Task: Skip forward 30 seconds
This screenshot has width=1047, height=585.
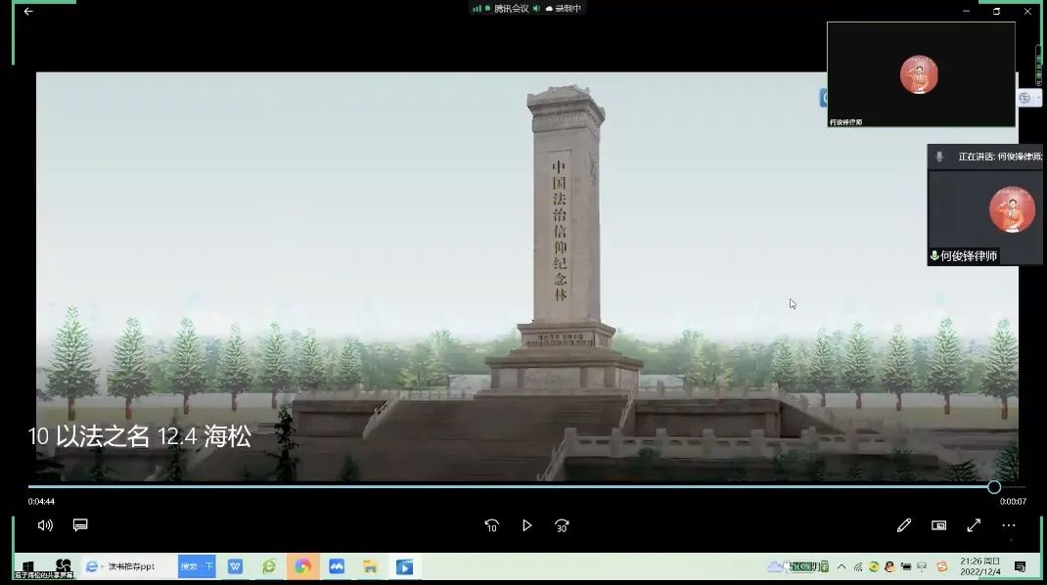Action: click(x=562, y=525)
